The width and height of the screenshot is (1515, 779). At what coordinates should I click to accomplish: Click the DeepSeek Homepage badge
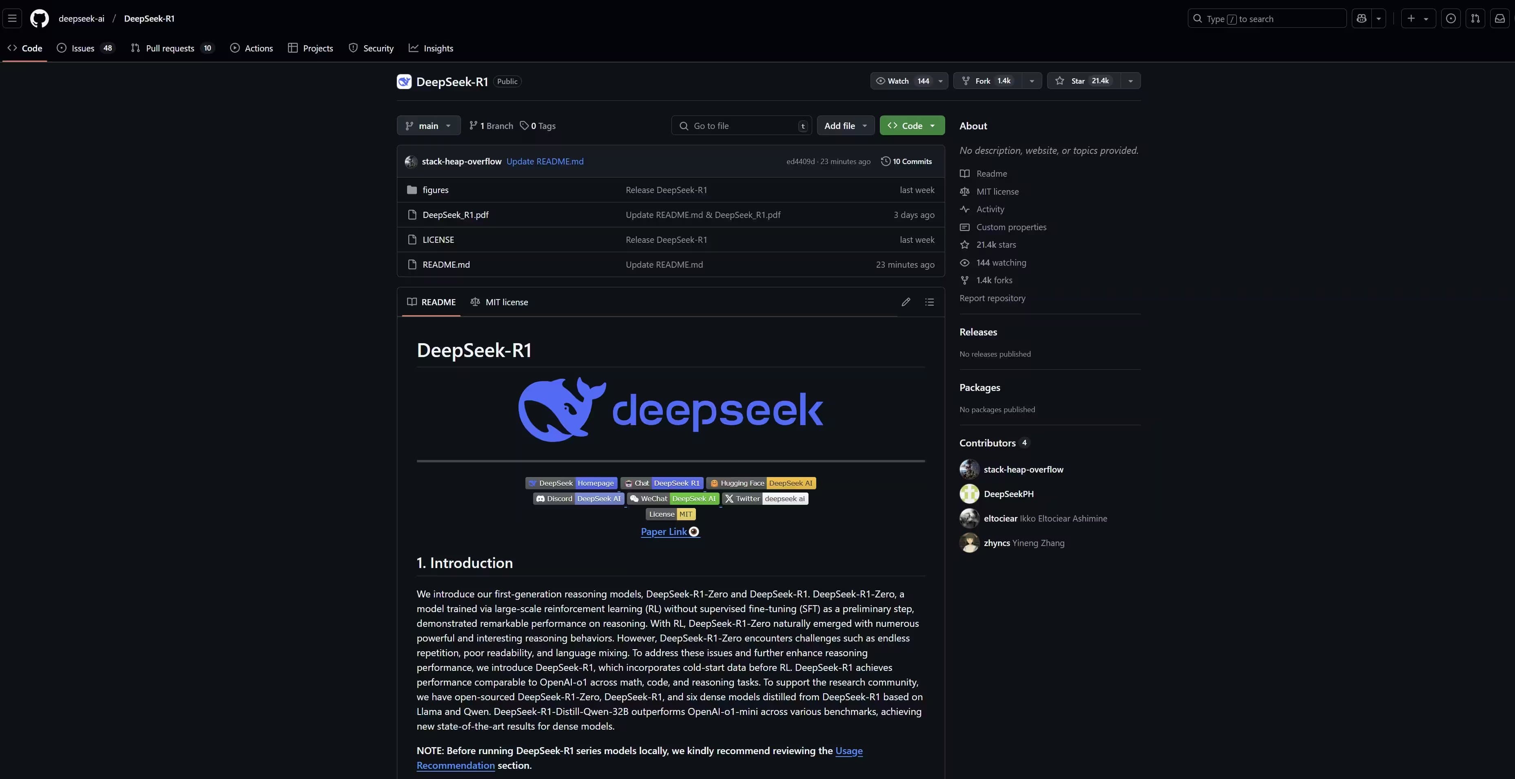tap(571, 483)
